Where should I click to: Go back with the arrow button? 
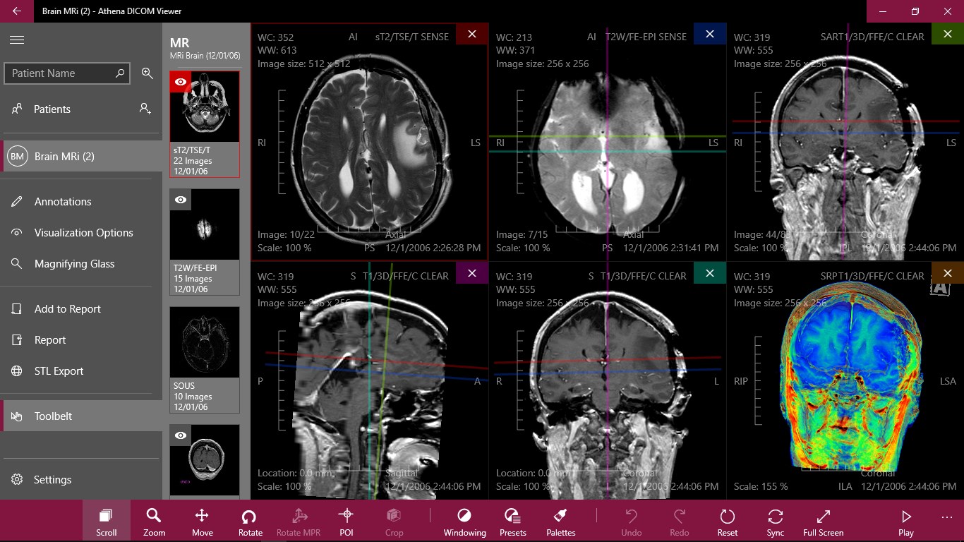pos(17,11)
